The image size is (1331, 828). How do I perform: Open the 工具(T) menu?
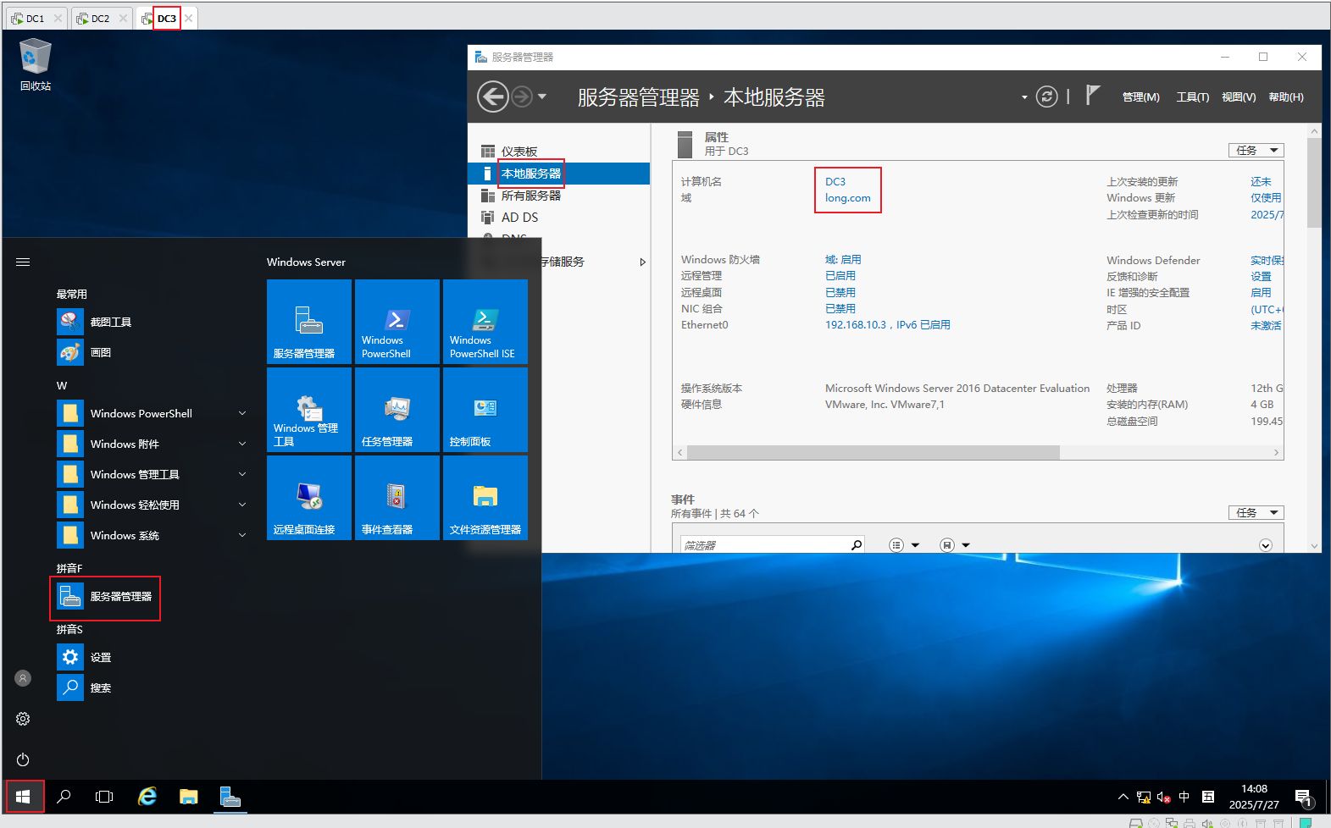click(x=1192, y=97)
